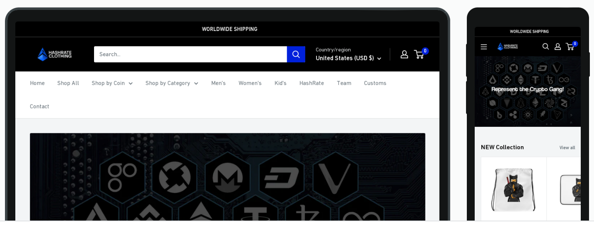Tap the search icon in mobile preview
Viewport: 594px width, 228px height.
pos(546,47)
